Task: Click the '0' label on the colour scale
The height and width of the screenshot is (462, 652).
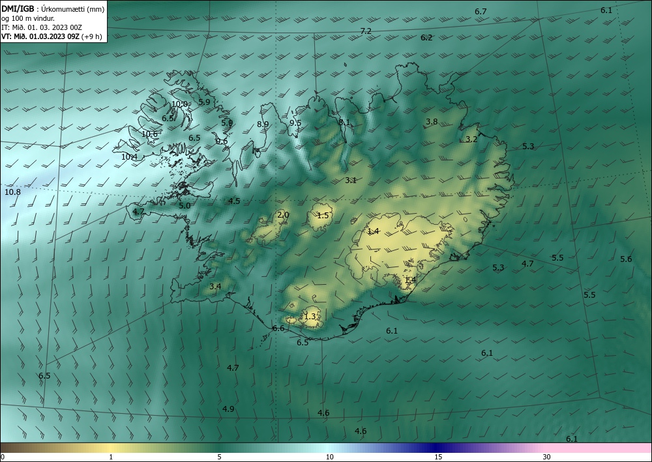Action: [x=3, y=457]
